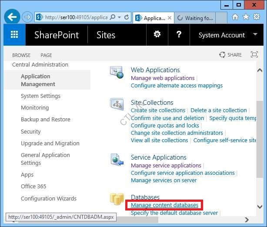Open Configure self-service site creation link
The image size is (267, 227).
[225, 140]
